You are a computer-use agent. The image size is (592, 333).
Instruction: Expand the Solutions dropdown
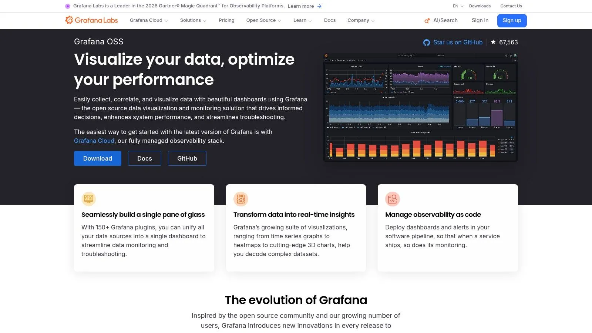coord(193,20)
